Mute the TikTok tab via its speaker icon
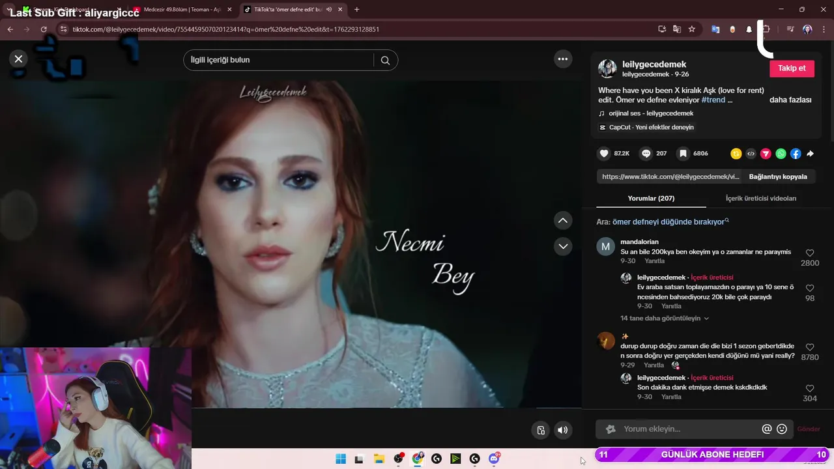 click(328, 10)
